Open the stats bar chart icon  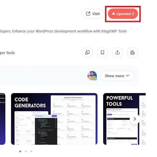[x=132, y=53]
